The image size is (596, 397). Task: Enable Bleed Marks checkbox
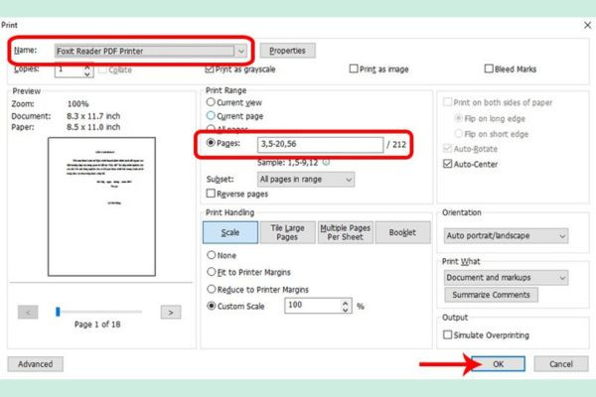click(489, 68)
